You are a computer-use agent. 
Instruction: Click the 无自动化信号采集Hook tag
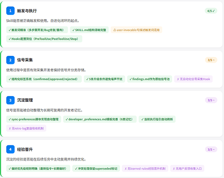[193, 79]
